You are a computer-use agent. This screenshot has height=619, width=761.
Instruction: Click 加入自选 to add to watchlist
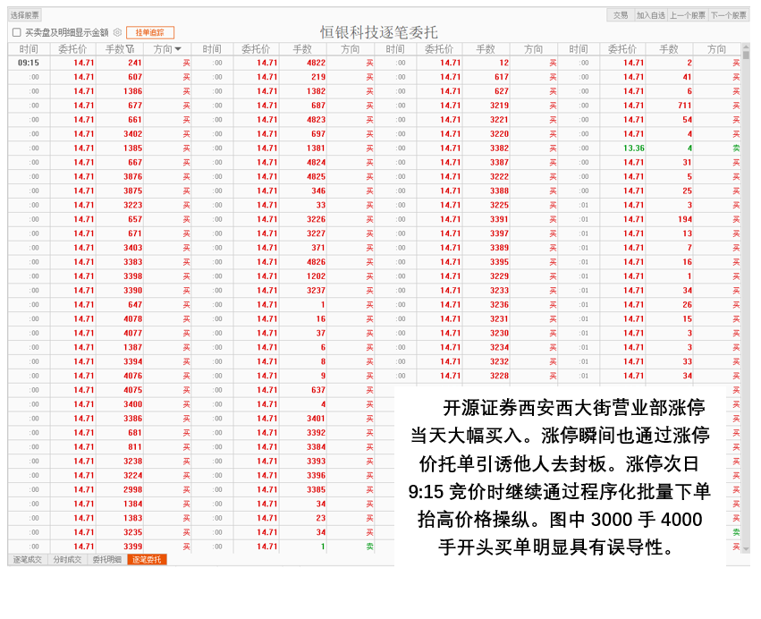(650, 15)
